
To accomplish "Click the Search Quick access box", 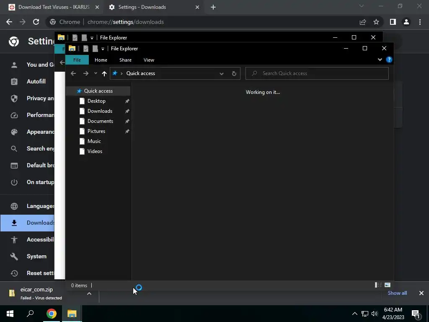I will click(x=317, y=73).
